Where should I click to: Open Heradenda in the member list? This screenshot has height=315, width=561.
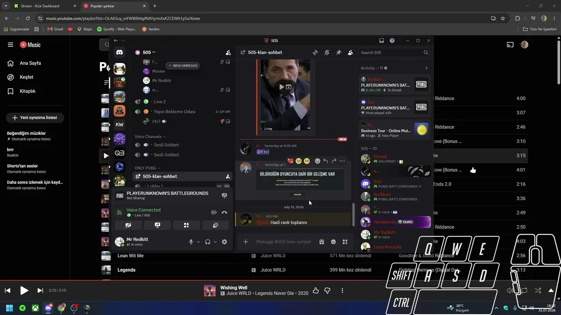(395, 222)
